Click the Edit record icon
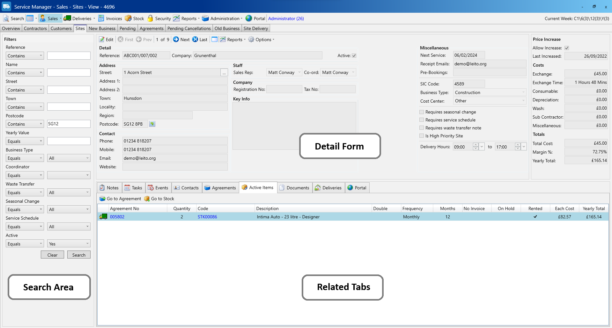612x328 pixels. click(102, 40)
